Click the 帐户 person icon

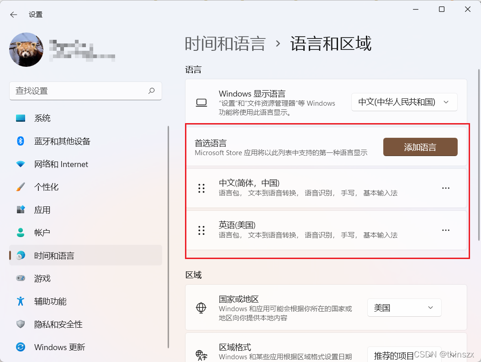pos(21,232)
